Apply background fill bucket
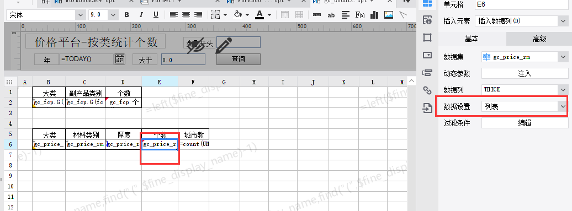The width and height of the screenshot is (572, 211). (238, 15)
